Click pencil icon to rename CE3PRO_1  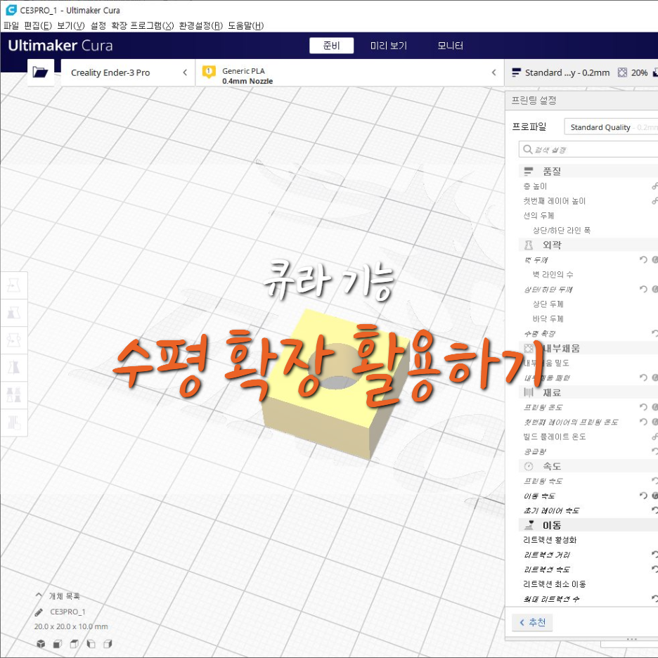pos(39,612)
